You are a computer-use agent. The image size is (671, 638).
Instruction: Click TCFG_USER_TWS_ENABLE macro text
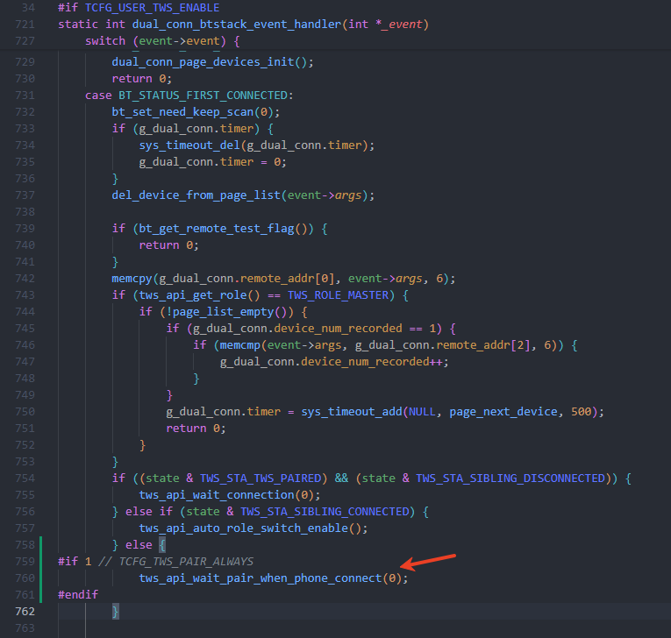pos(152,8)
